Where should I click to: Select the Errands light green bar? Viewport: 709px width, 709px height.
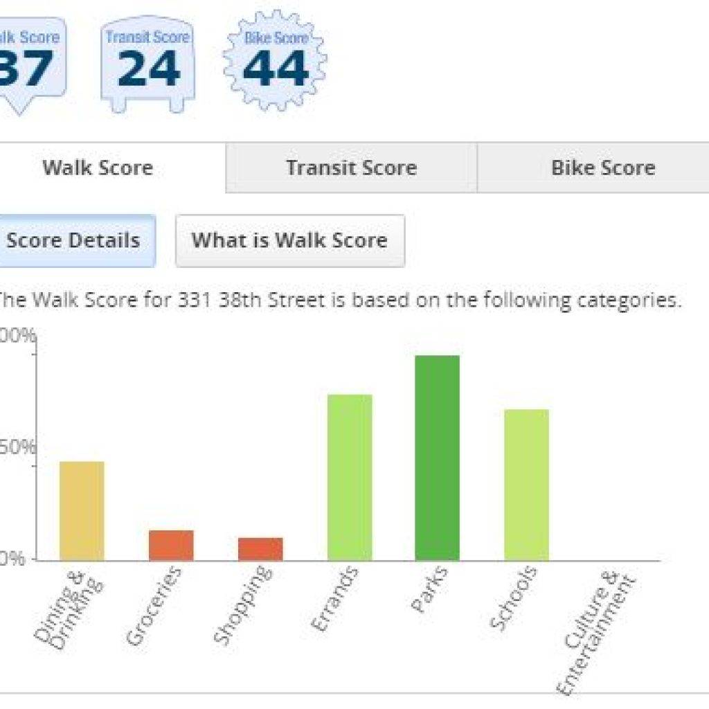(350, 478)
